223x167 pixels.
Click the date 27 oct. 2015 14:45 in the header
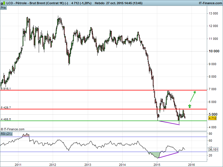119,3
